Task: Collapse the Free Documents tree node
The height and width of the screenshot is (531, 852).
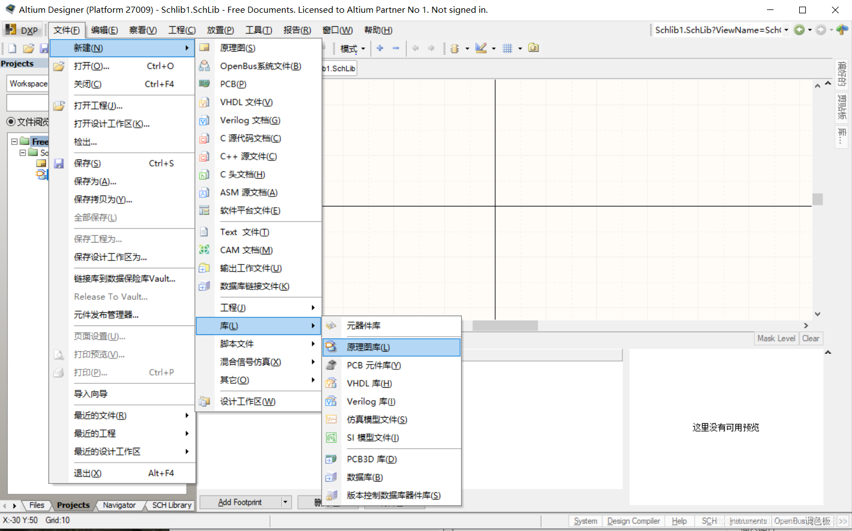Action: click(x=14, y=142)
